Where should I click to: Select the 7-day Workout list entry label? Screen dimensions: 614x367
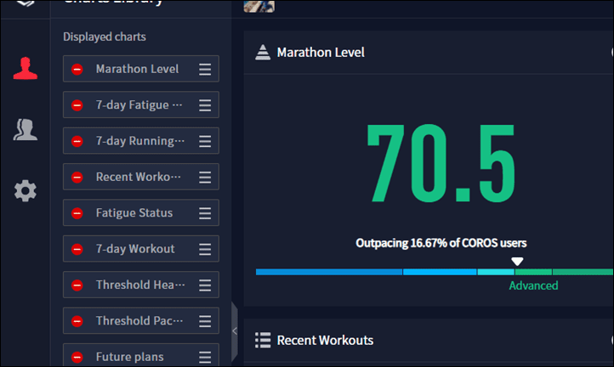click(135, 249)
